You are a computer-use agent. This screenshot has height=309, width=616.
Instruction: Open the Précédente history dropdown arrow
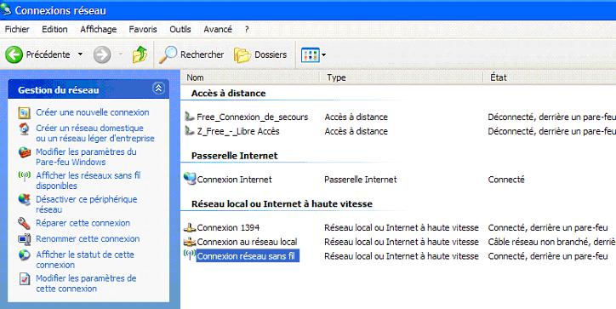click(80, 54)
